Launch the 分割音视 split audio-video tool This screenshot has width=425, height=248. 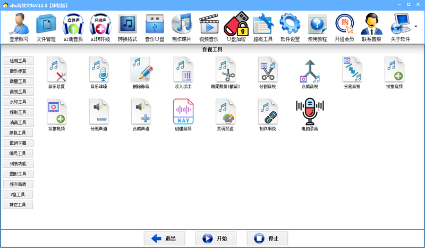pos(268,72)
